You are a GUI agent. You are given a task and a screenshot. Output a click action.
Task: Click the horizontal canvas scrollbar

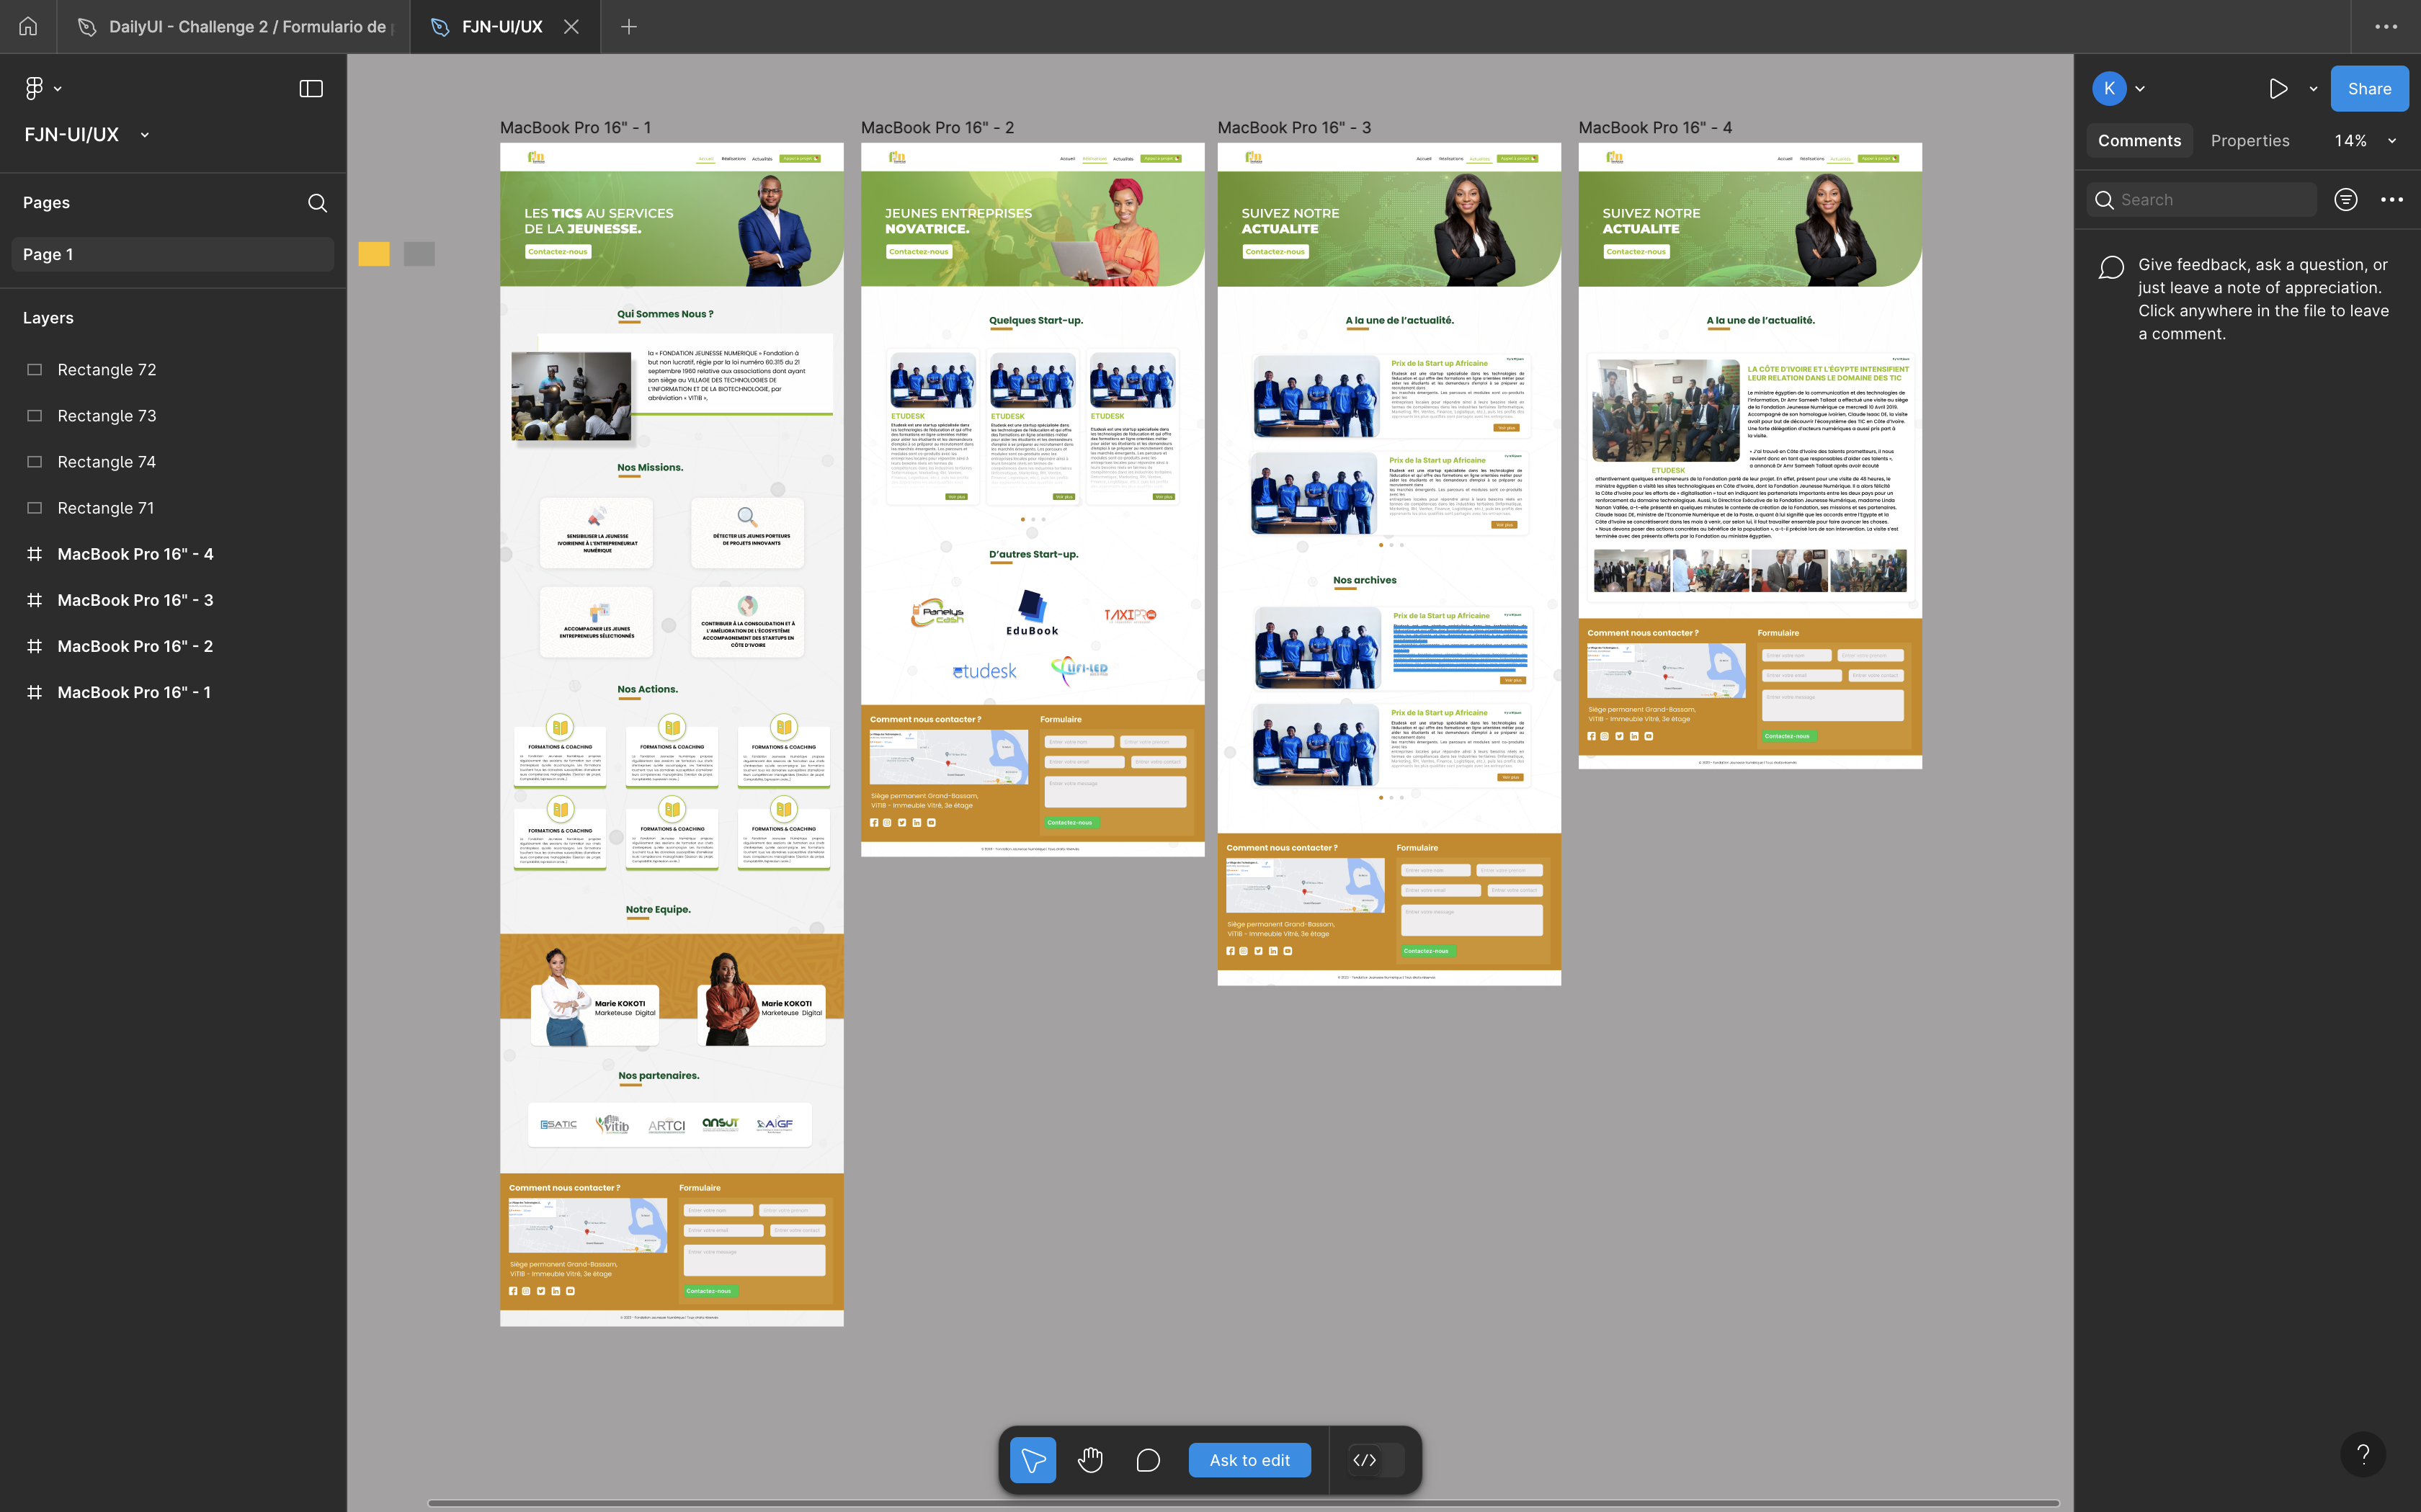click(1243, 1503)
